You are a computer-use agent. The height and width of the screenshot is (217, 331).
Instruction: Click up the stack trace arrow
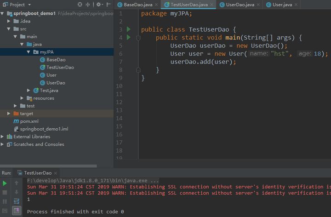pyautogui.click(x=17, y=183)
